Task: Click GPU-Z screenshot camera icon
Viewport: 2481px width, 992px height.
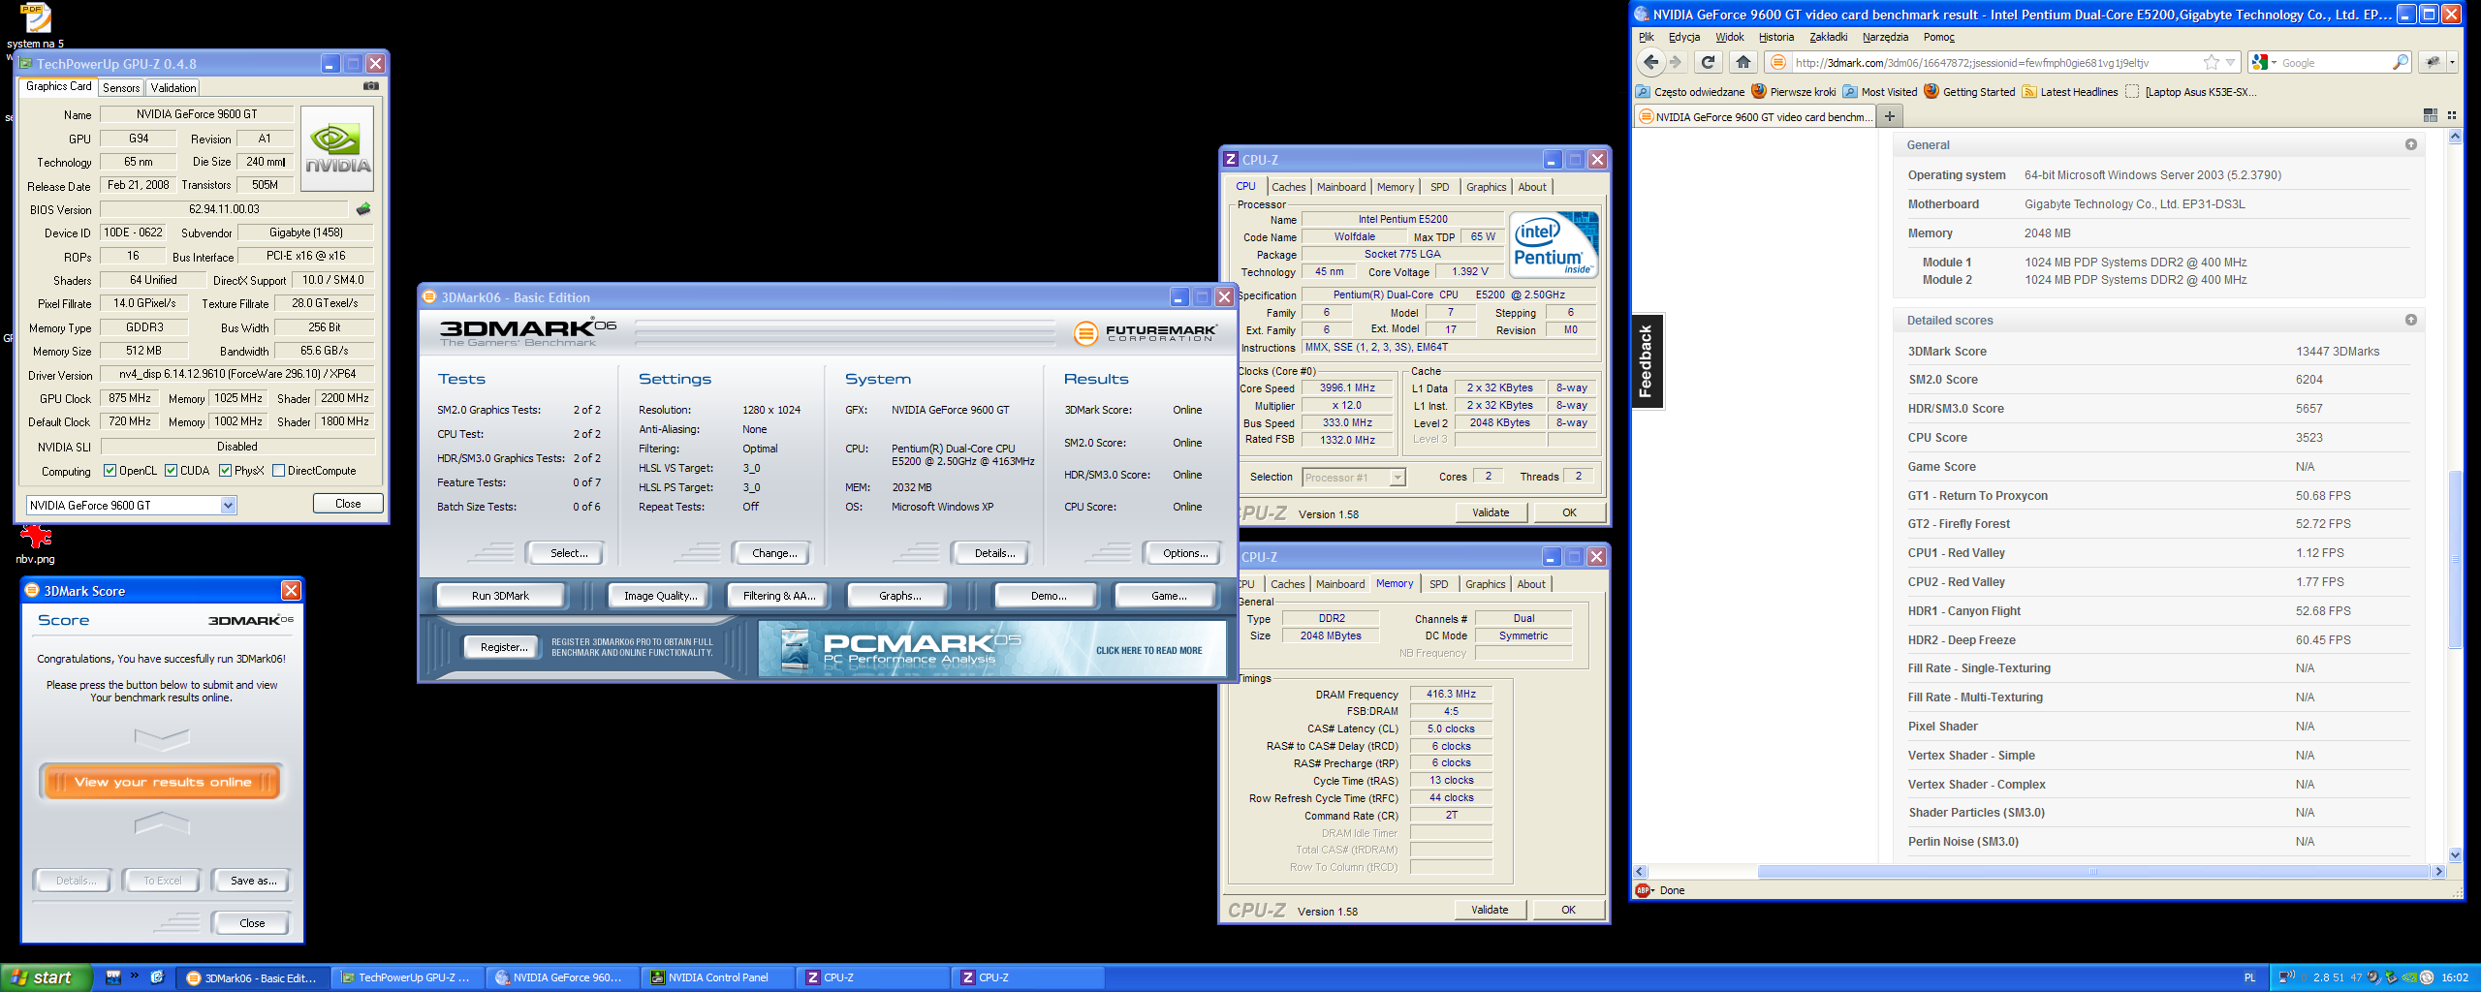Action: click(370, 86)
